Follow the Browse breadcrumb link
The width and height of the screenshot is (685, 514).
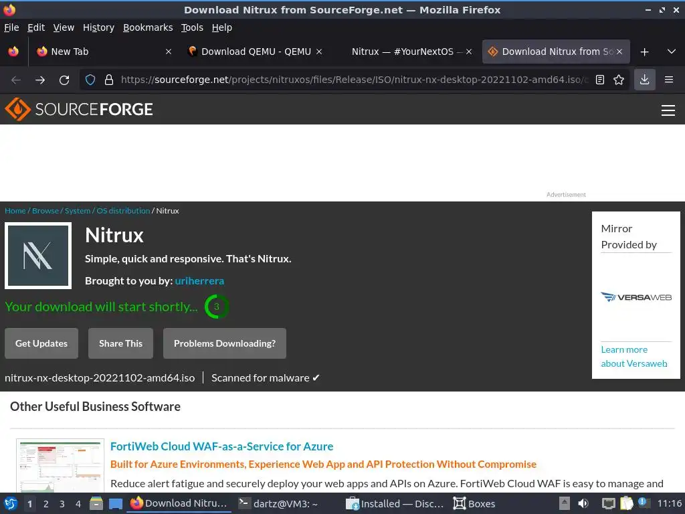(x=45, y=211)
